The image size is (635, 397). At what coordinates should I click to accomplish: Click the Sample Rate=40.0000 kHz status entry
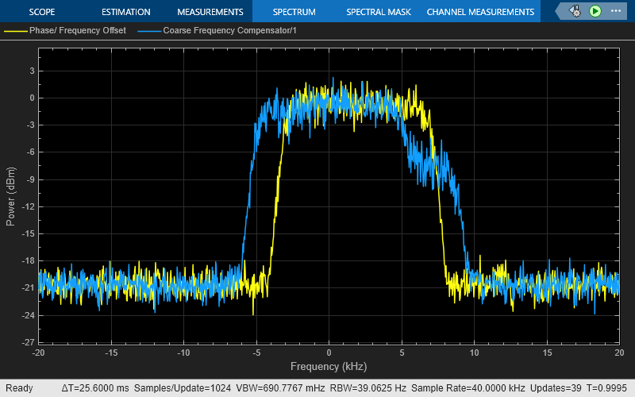pos(468,388)
